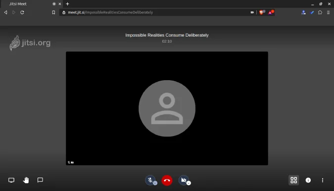
Task: Click the meeting title Impossible Realities Consume Deliberately
Action: point(167,35)
